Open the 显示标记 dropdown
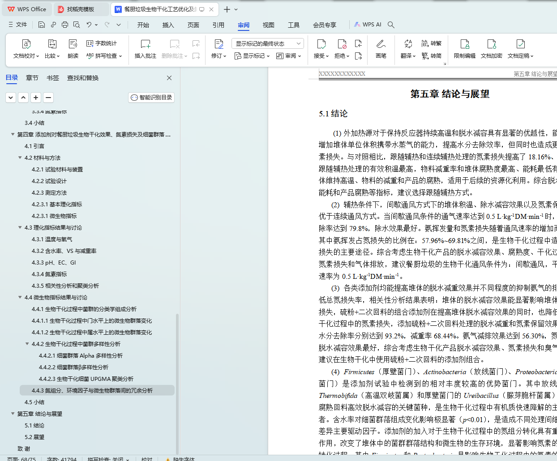Image resolution: width=557 pixels, height=461 pixels. 252,56
